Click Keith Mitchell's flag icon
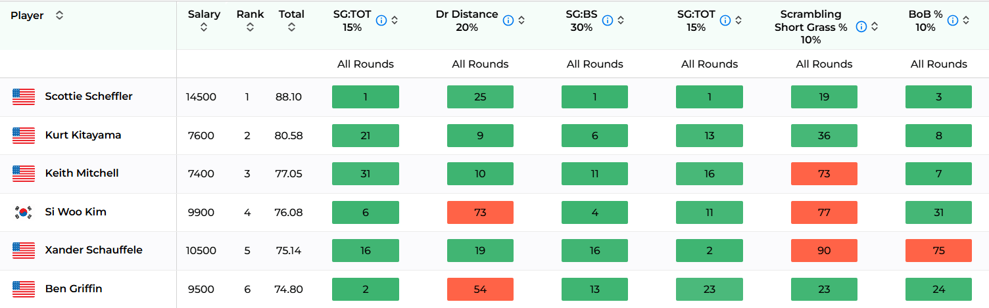This screenshot has width=989, height=308. [24, 173]
